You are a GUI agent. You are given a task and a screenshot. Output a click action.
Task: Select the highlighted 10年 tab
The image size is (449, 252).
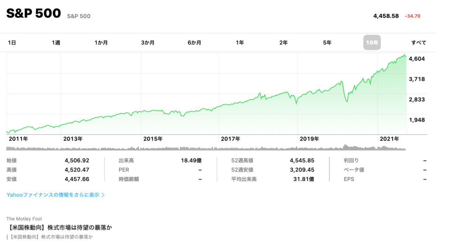point(372,43)
